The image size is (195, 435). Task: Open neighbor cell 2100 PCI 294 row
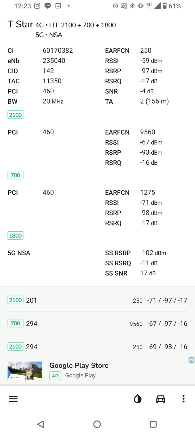97,347
